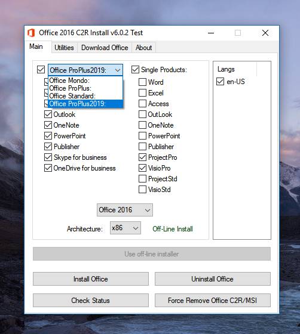The image size is (300, 334).
Task: Open the Architecture x86 dropdown
Action: pos(125,228)
